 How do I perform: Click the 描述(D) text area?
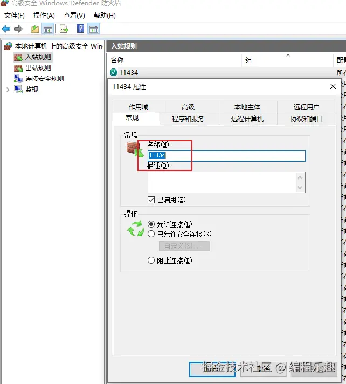(x=226, y=182)
